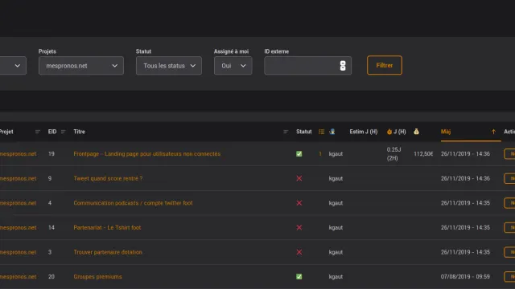Click the action button in Frontpage row
Screen dimensions: 515x289
click(509, 153)
